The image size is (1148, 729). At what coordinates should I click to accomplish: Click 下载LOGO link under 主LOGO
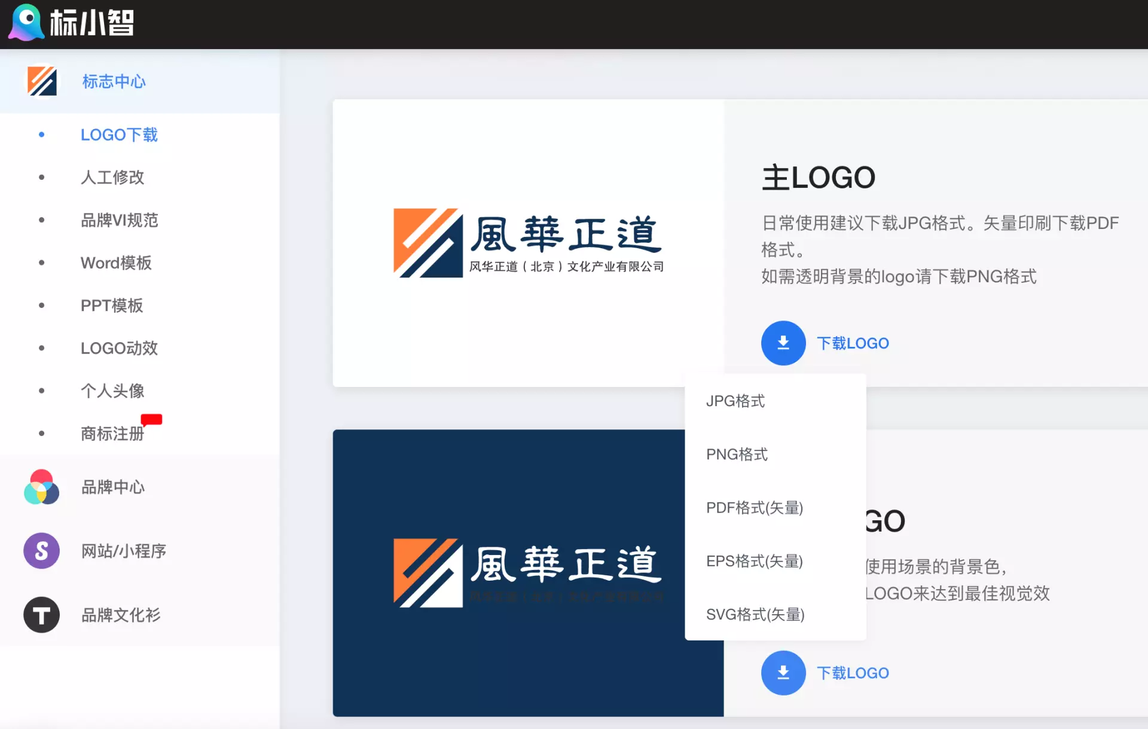click(853, 343)
